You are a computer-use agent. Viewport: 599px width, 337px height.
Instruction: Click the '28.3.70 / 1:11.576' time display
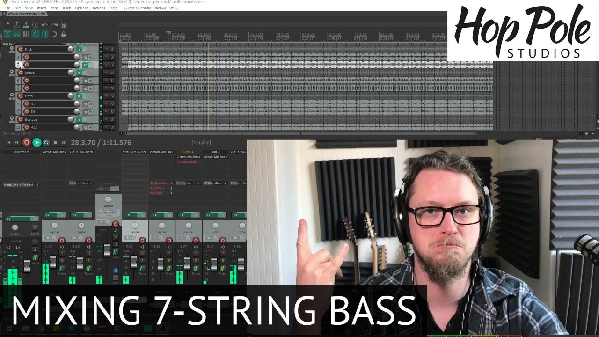101,142
